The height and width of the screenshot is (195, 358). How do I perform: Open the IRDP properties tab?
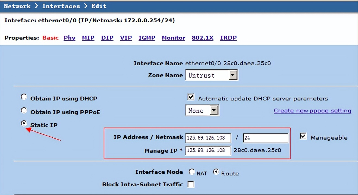[x=228, y=38]
